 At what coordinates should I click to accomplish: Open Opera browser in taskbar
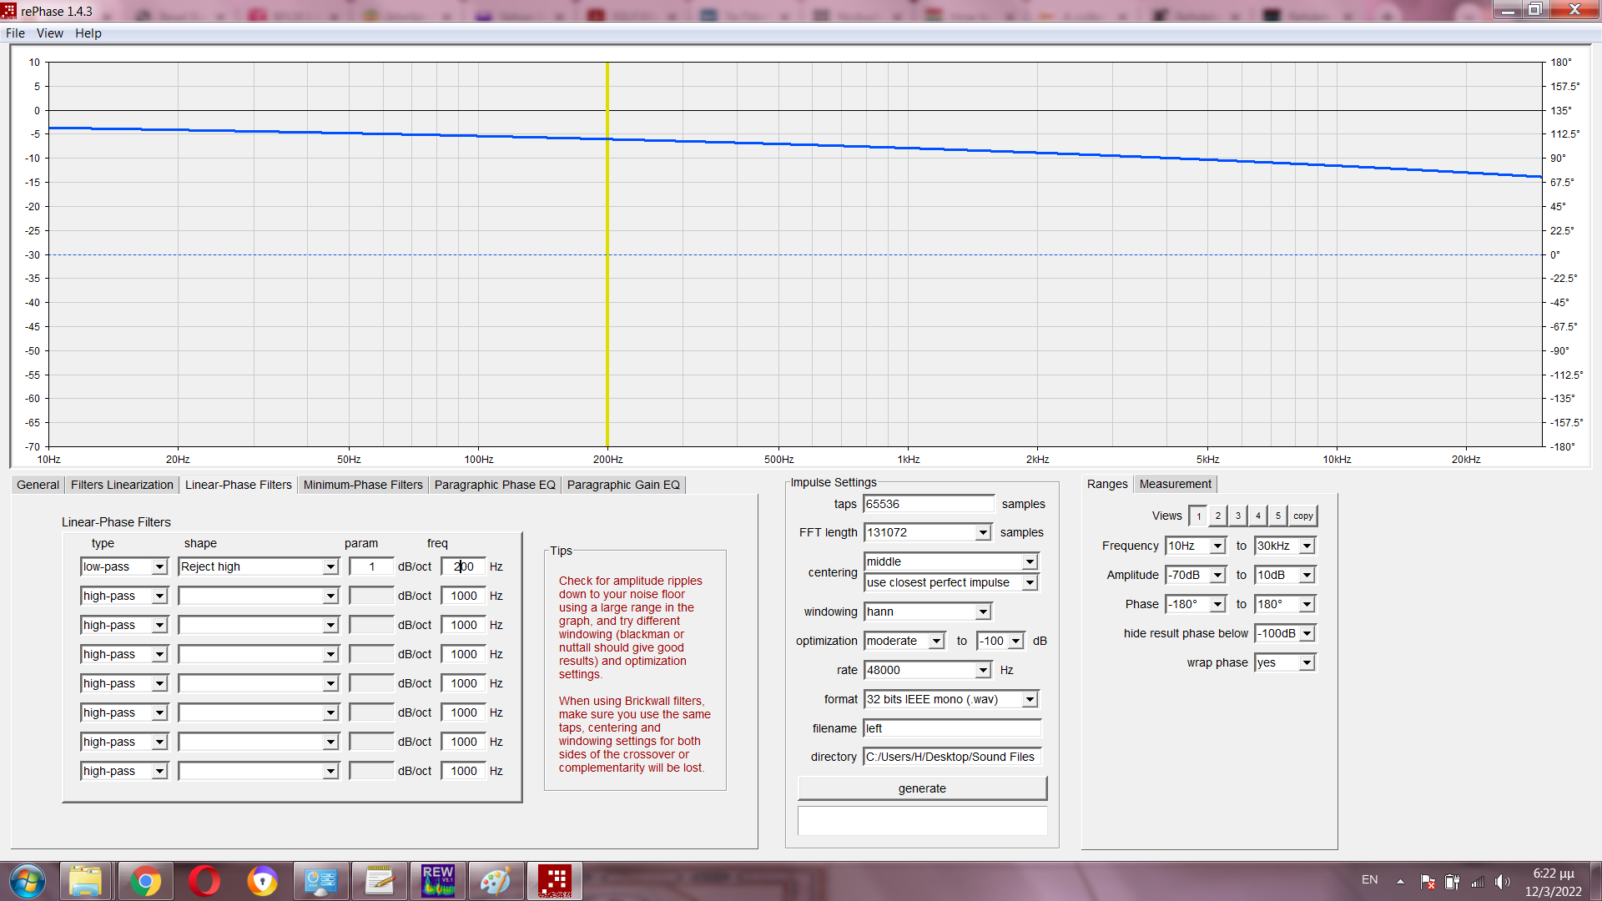coord(204,881)
